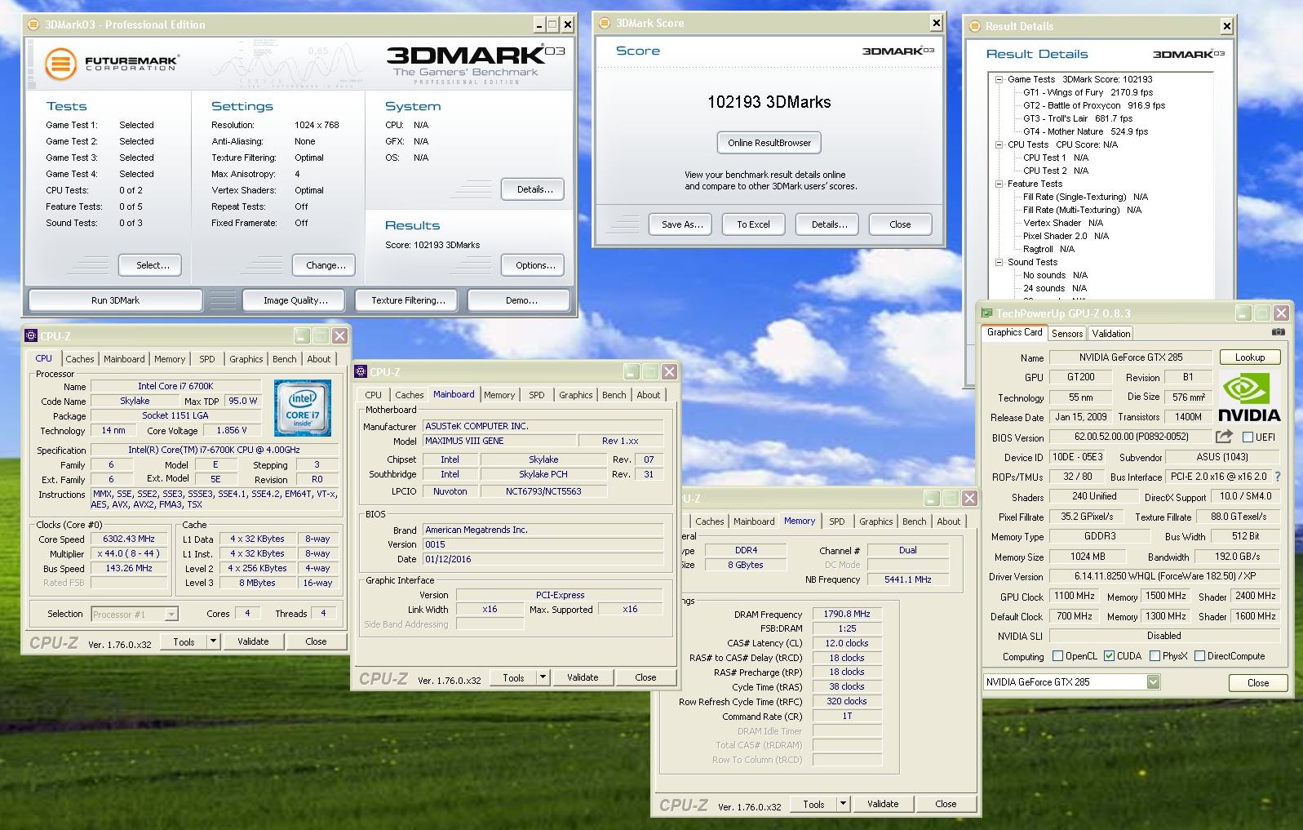1303x830 pixels.
Task: Click the Intel Core i7 badge in CPU-Z
Action: pyautogui.click(x=303, y=407)
